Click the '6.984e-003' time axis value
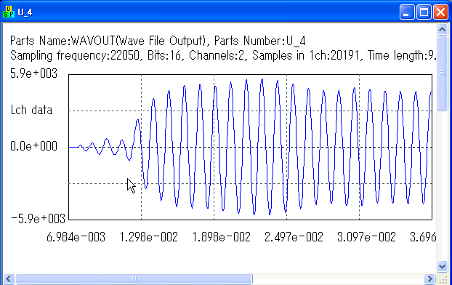Image resolution: width=452 pixels, height=285 pixels. (x=76, y=237)
